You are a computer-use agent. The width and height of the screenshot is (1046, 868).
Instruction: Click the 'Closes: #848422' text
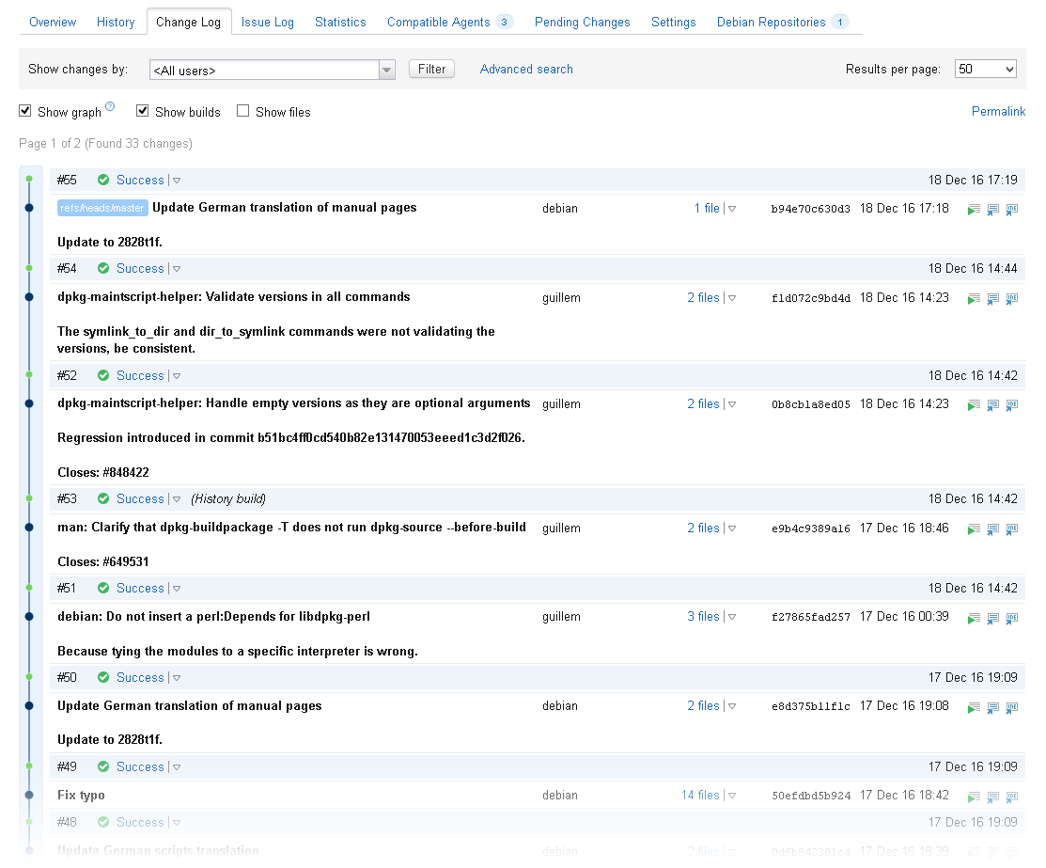click(103, 473)
